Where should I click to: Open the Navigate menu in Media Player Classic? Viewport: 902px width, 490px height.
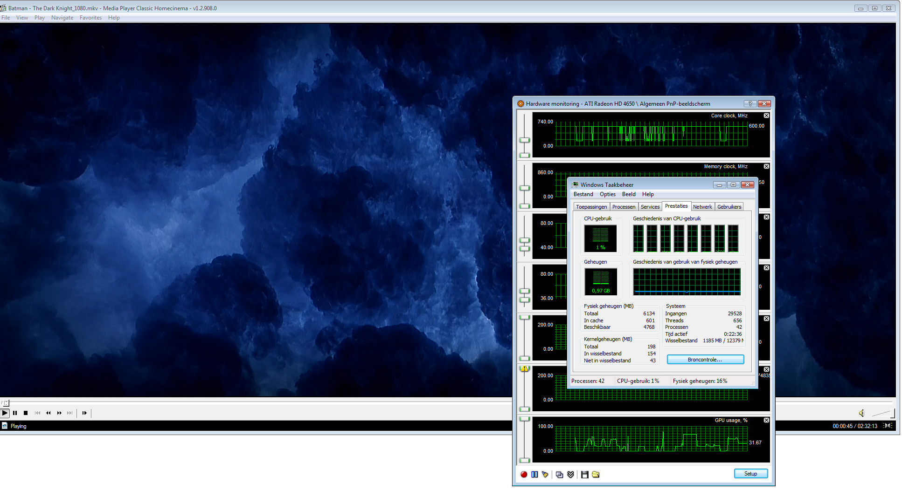(x=62, y=18)
